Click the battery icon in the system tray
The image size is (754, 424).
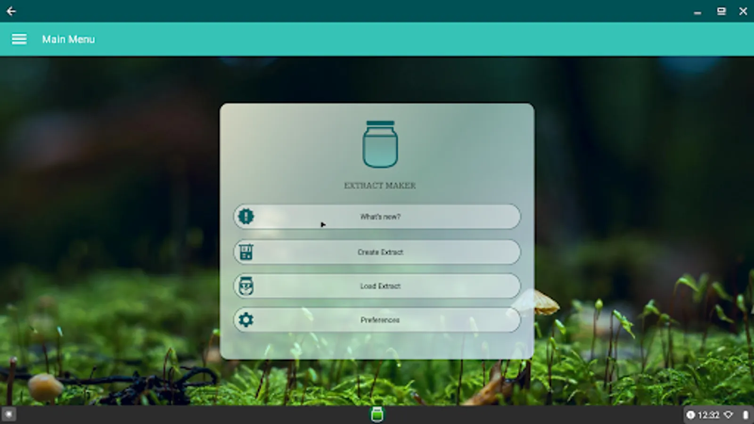tap(745, 415)
